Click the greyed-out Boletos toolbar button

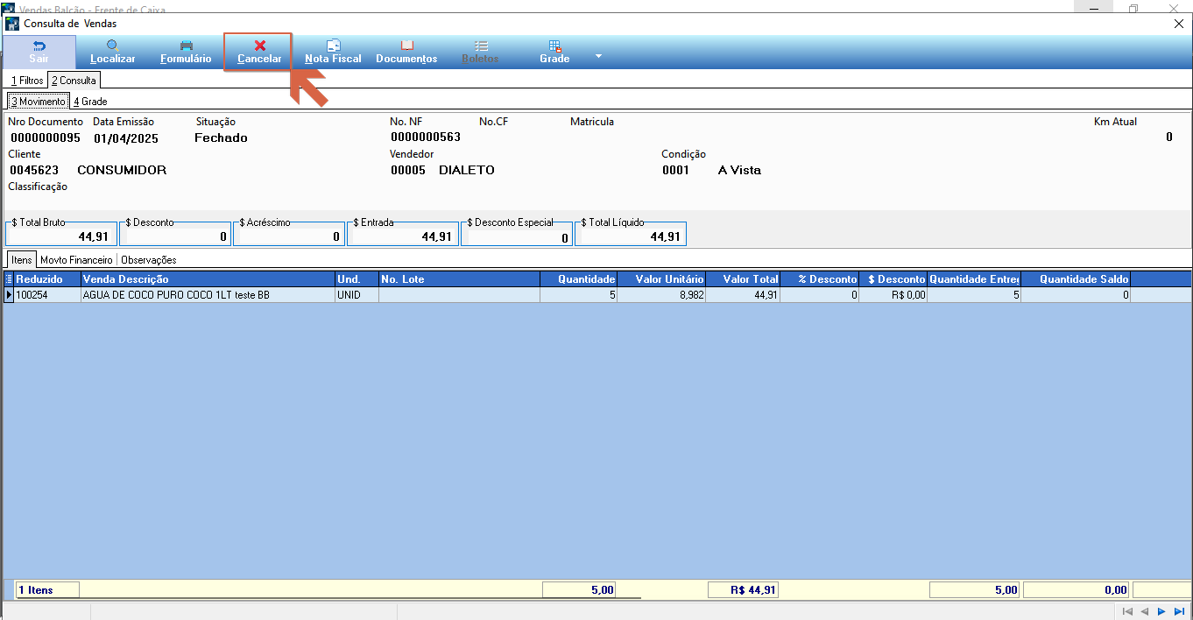click(480, 52)
